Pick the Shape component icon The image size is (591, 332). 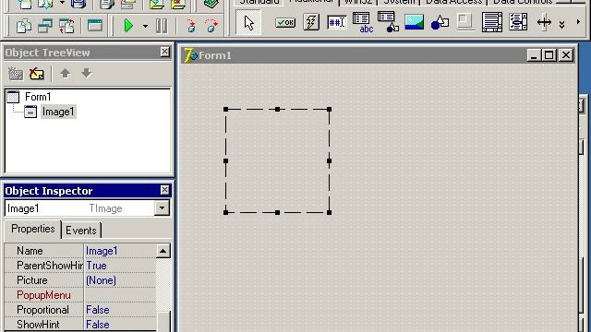pos(440,22)
